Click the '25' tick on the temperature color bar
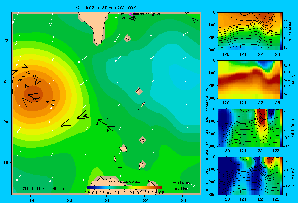298x203 pixels. coord(285,19)
